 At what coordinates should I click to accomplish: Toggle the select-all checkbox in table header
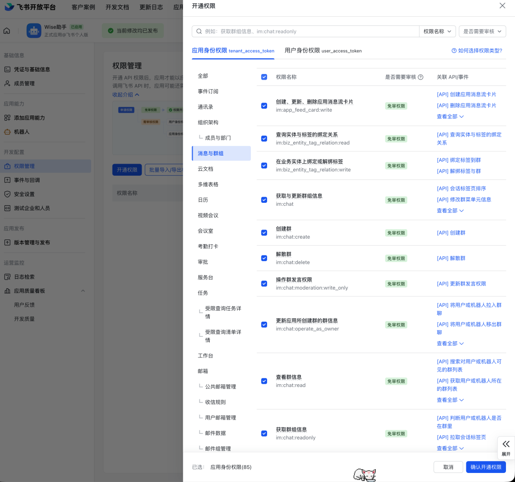[264, 77]
